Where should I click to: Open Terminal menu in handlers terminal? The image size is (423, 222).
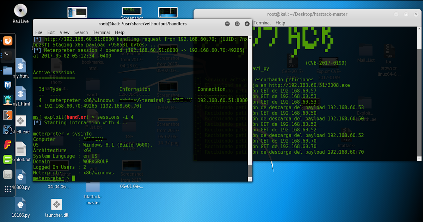[101, 32]
